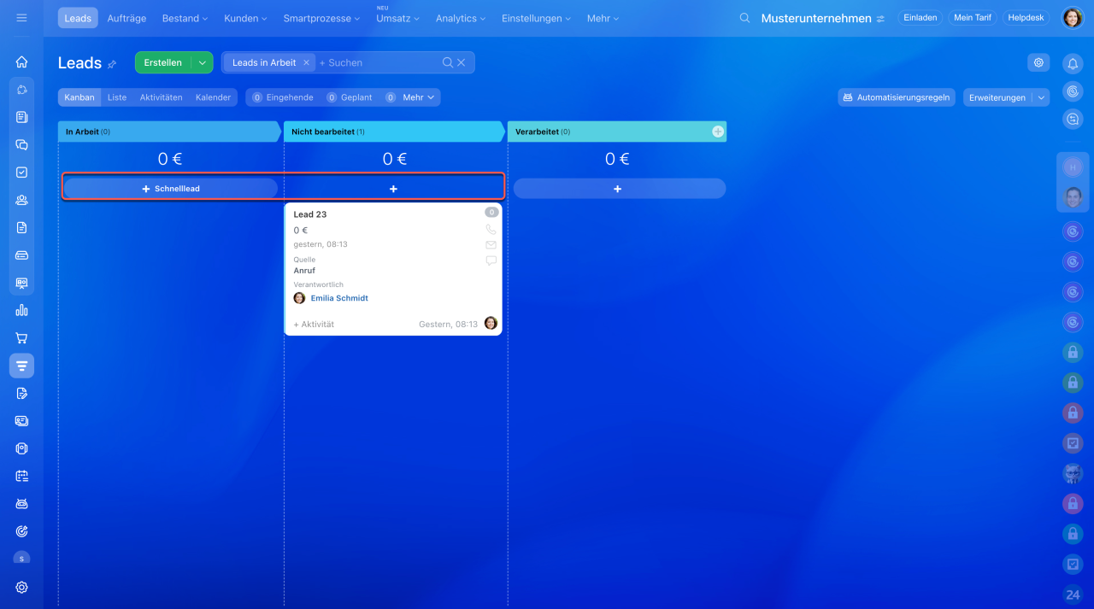
Task: Open the hamburger menu at top left
Action: point(21,18)
